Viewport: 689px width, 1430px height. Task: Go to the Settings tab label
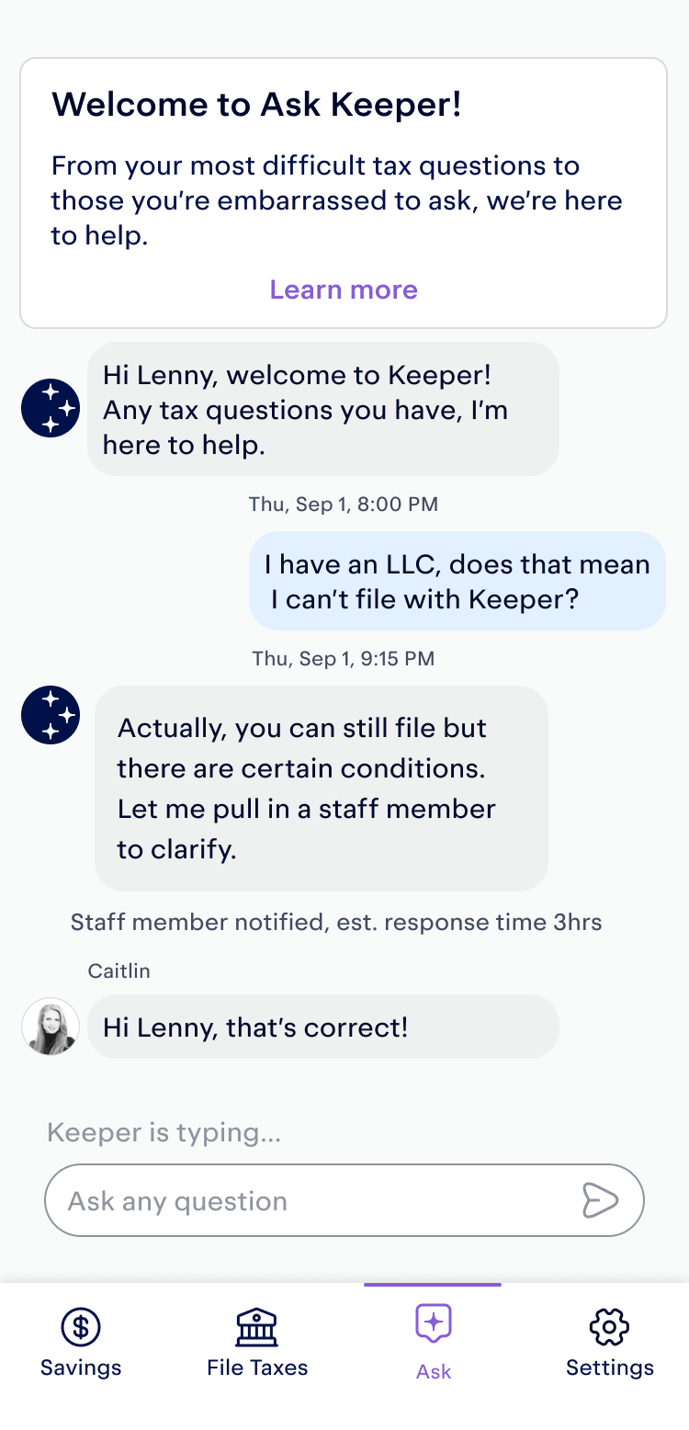[x=610, y=1368]
